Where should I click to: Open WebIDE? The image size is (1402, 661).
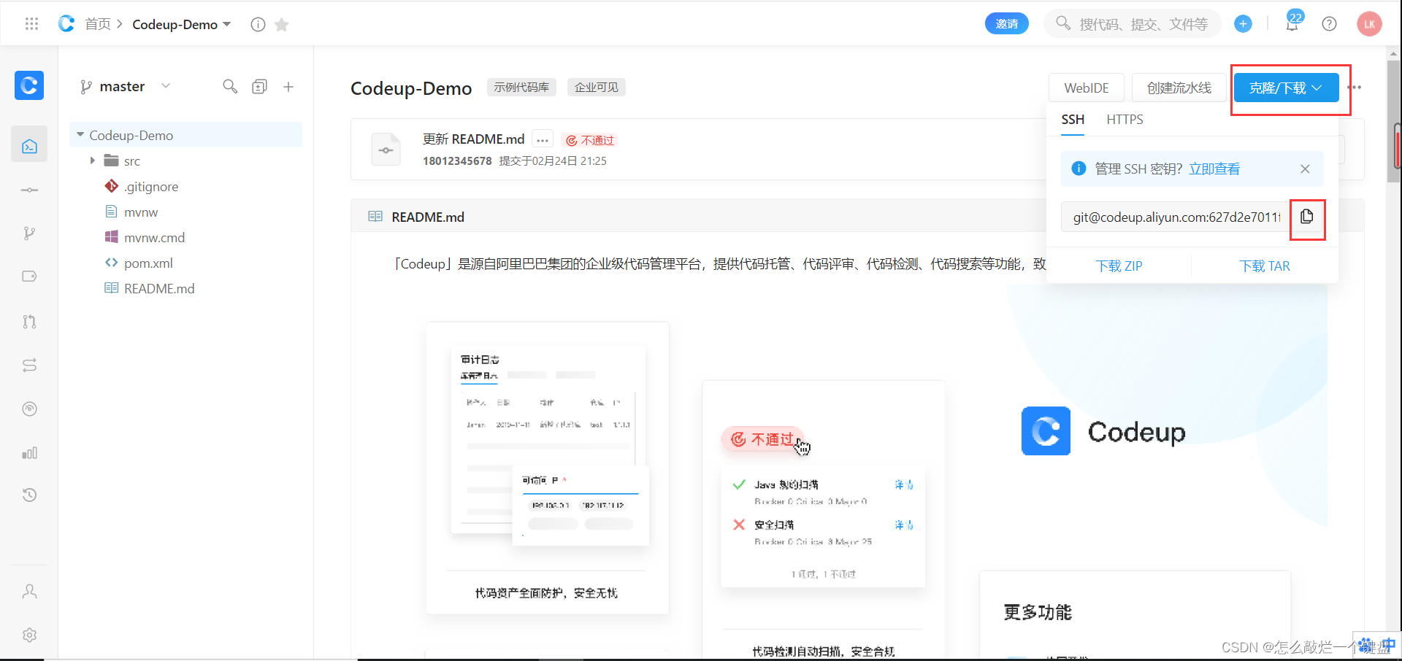(1087, 88)
